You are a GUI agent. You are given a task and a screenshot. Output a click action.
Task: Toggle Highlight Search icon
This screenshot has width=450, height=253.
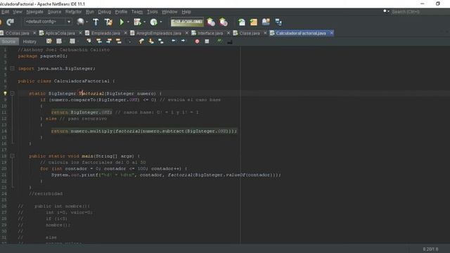(119, 41)
